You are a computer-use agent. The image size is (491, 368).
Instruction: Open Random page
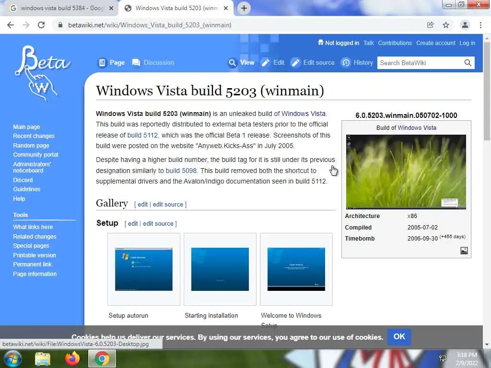pyautogui.click(x=31, y=146)
